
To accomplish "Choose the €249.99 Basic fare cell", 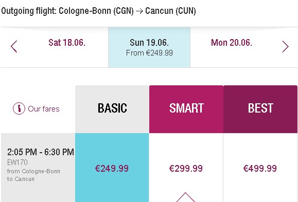I will tap(112, 168).
